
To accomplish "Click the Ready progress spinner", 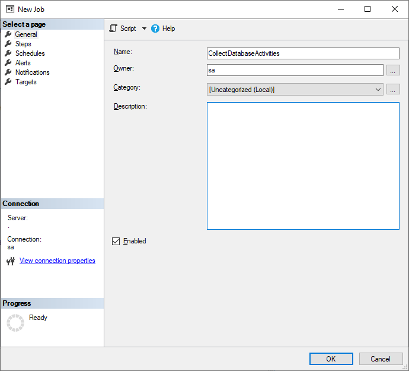I will tap(15, 323).
